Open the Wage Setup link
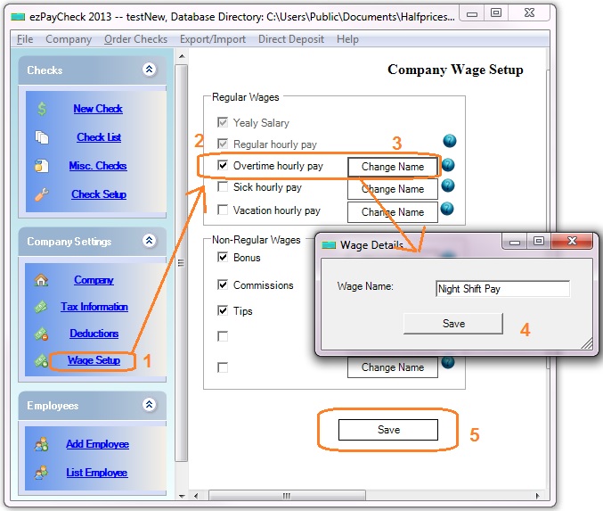Screen dimensions: 603x511 coord(94,360)
